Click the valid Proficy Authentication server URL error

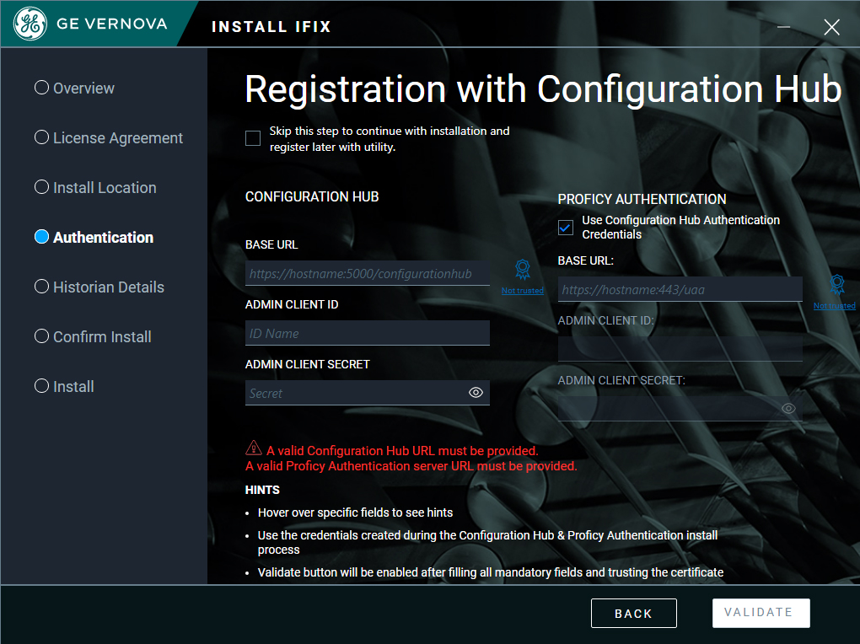[x=411, y=466]
